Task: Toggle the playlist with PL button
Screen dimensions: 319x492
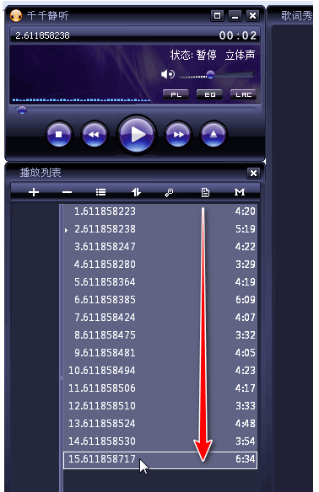Action: tap(176, 94)
